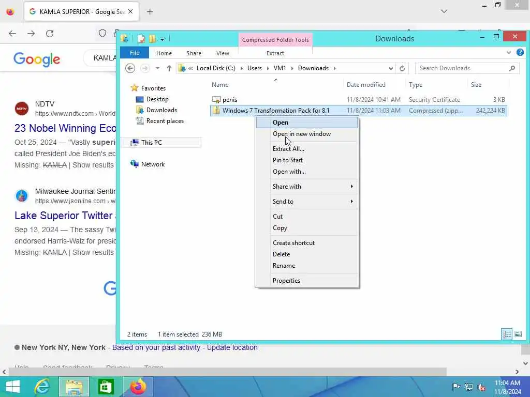Refresh the Downloads folder view
The width and height of the screenshot is (530, 397).
(x=402, y=69)
